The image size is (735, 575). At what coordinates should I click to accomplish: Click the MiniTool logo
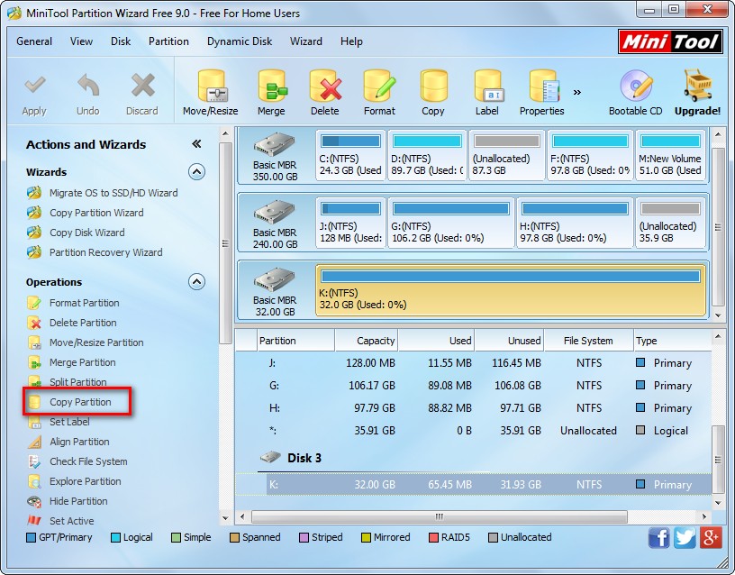pos(670,41)
